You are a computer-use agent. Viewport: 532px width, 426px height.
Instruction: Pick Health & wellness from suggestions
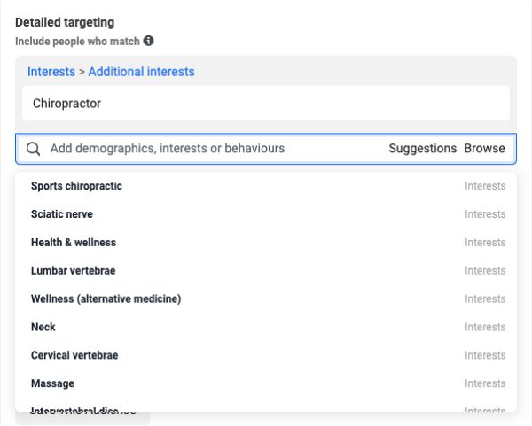(266, 242)
